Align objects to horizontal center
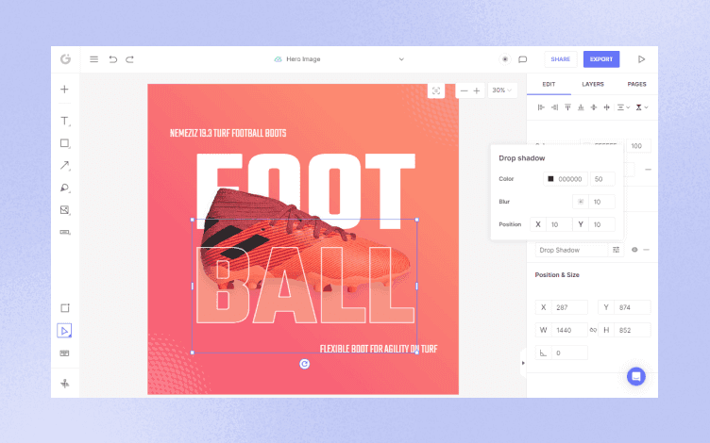710x443 pixels. (607, 107)
